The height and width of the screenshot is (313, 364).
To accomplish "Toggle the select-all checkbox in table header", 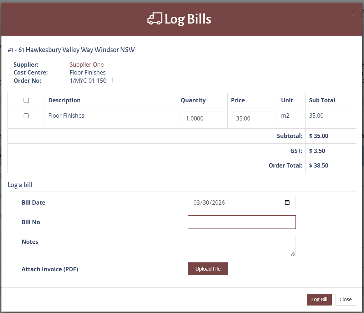I will pyautogui.click(x=26, y=101).
